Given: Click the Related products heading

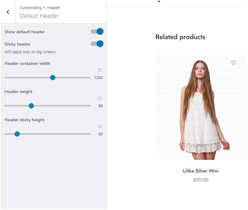Looking at the screenshot, I should pyautogui.click(x=180, y=37).
